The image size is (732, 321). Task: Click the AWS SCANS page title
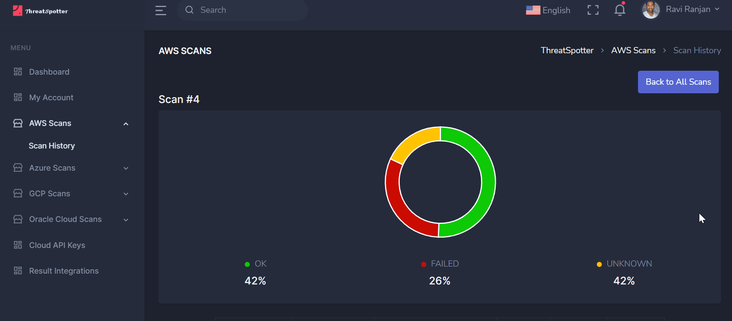coord(185,51)
